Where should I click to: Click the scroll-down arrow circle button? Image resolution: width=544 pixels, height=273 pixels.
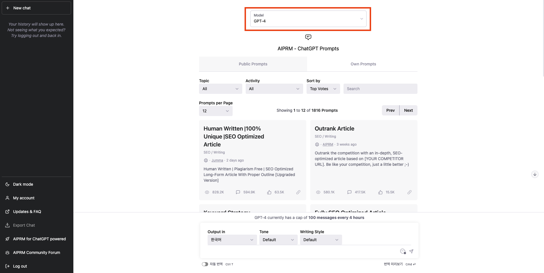pyautogui.click(x=535, y=174)
